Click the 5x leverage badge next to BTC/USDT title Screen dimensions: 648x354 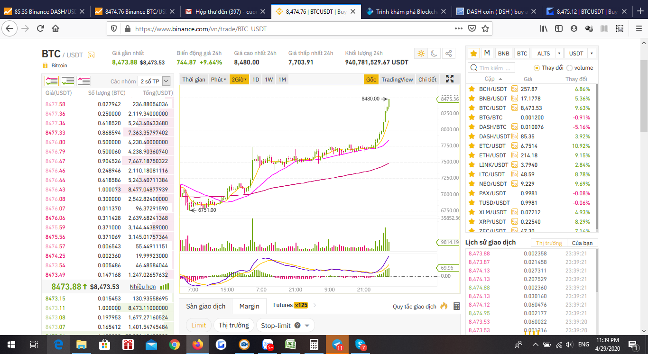point(91,55)
